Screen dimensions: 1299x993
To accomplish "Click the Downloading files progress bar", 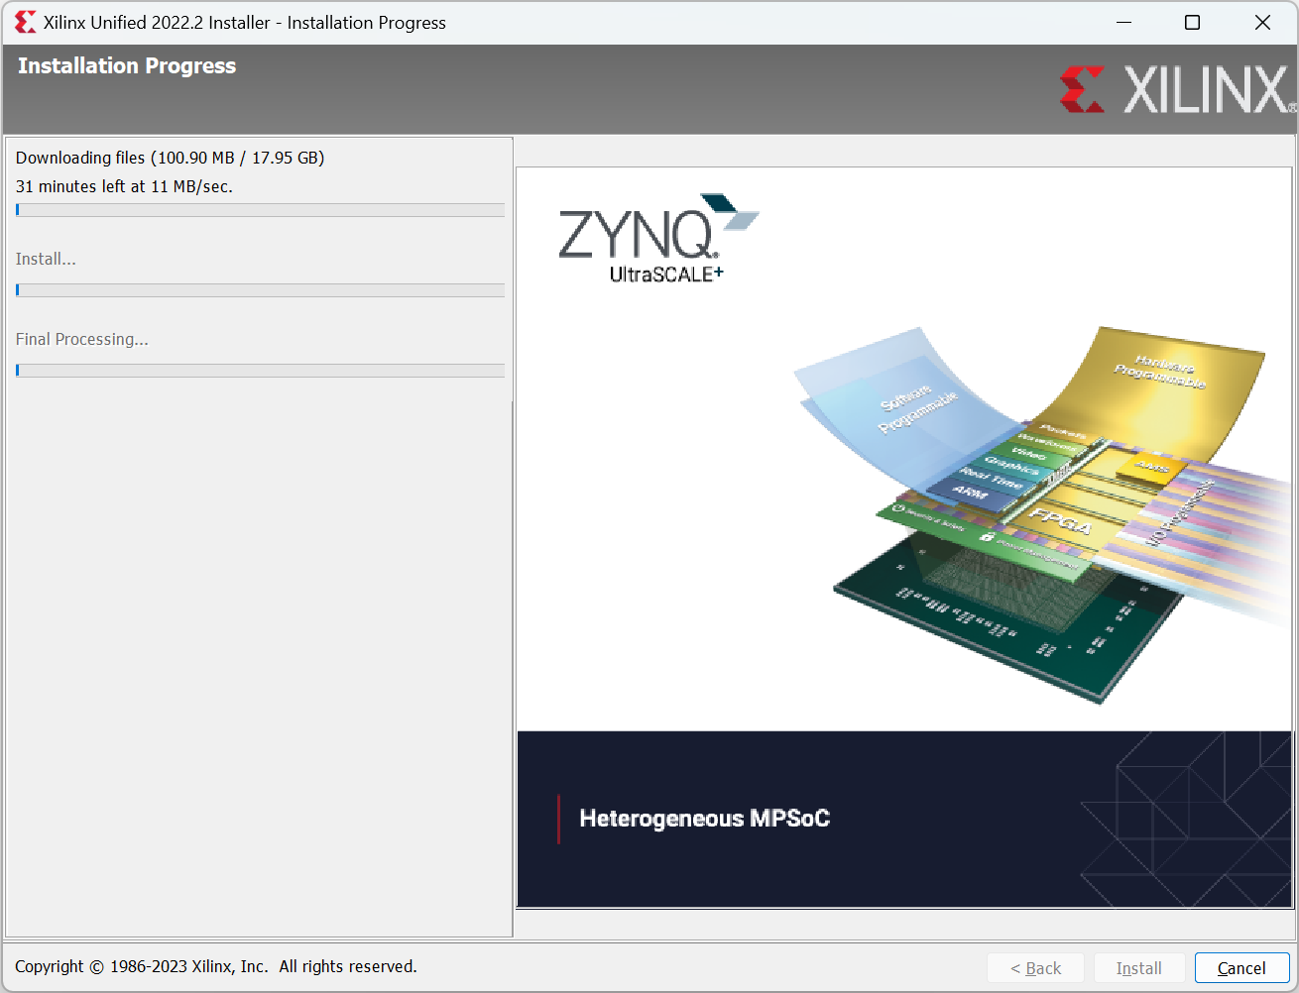I will 260,209.
